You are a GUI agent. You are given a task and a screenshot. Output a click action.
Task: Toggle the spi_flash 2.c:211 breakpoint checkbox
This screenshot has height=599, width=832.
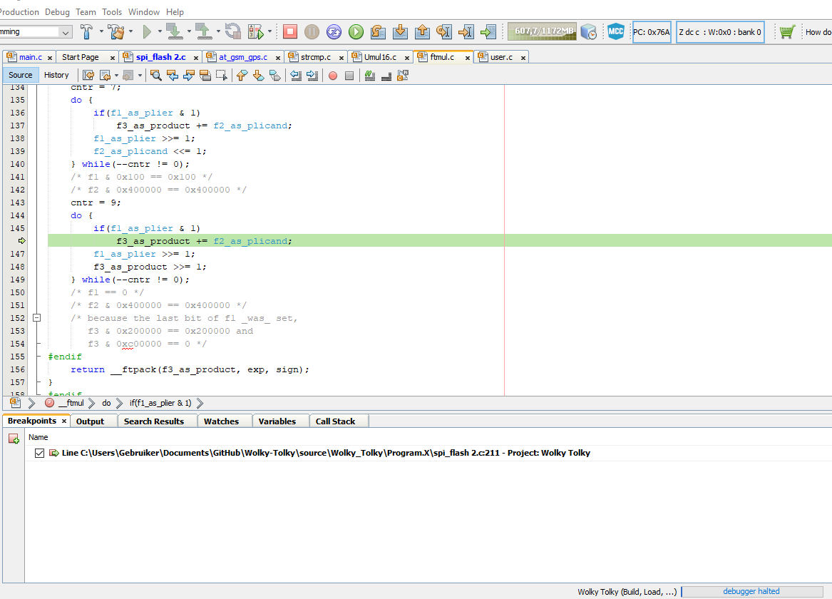39,453
